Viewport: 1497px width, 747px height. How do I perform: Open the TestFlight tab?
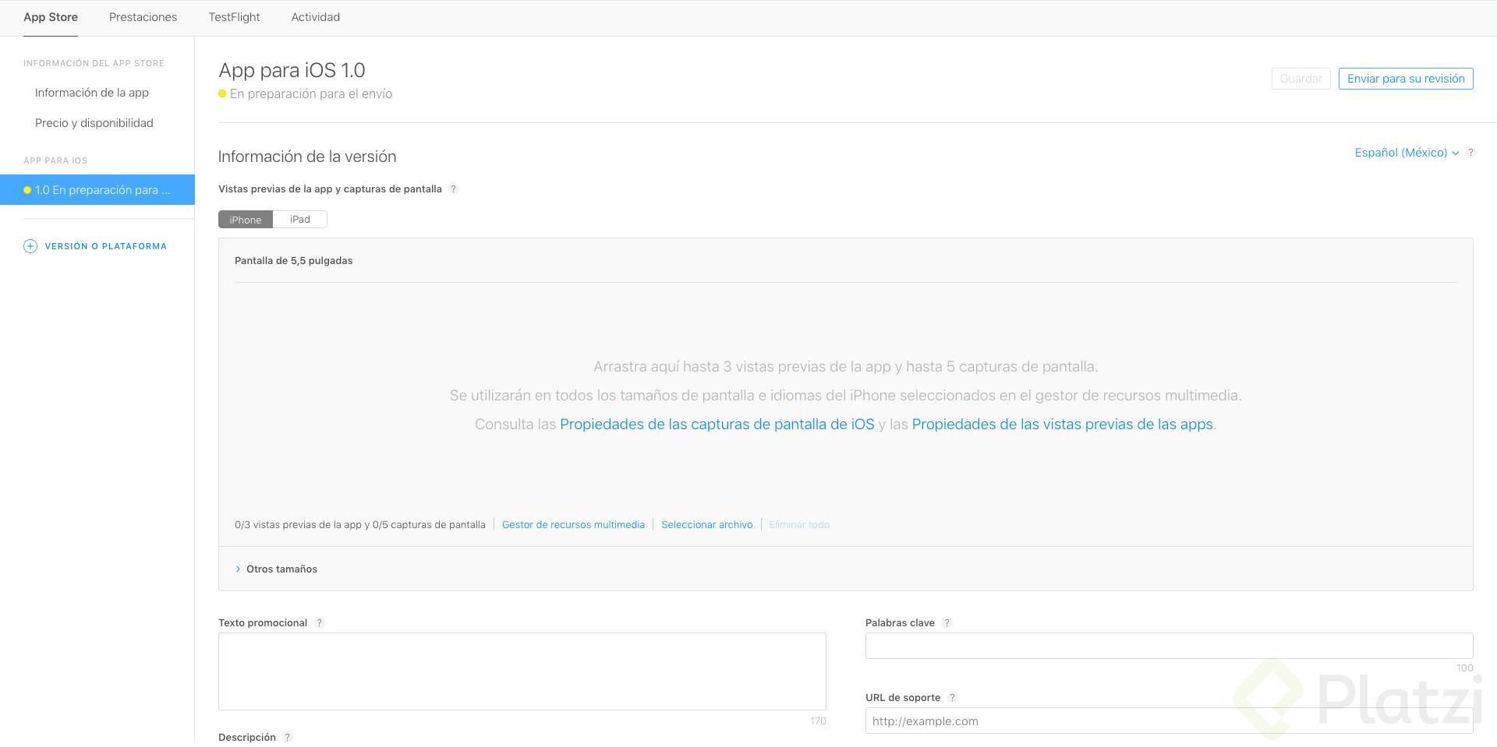[x=234, y=17]
